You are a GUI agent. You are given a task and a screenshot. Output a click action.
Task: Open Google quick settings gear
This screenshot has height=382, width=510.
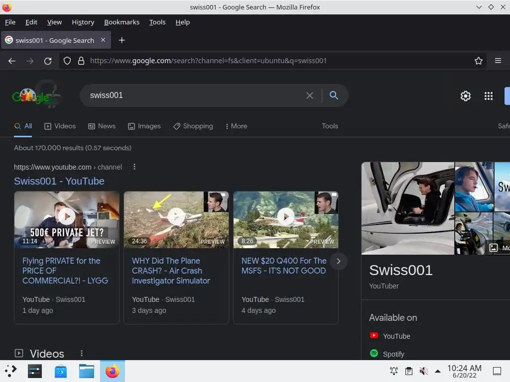[466, 96]
